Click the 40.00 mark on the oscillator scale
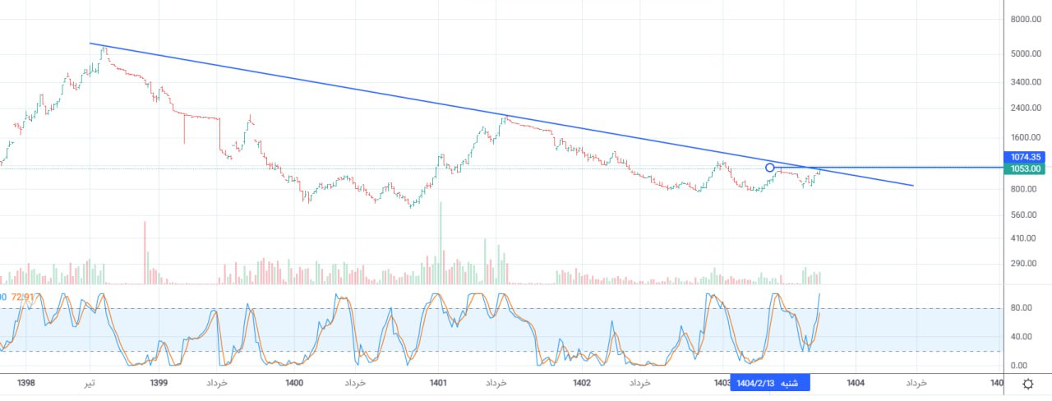 [1021, 337]
